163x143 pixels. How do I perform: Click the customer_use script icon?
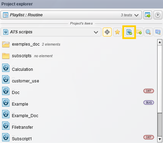(x=6, y=79)
